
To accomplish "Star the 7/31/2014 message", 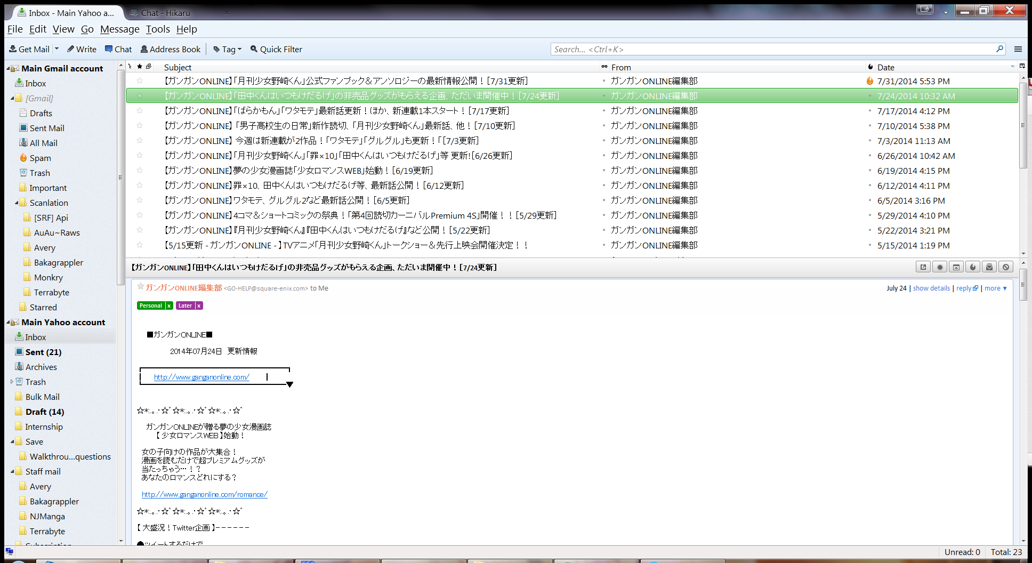I will click(140, 81).
